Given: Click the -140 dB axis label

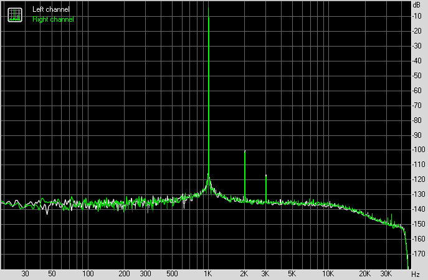Looking at the screenshot, I should tap(419, 209).
